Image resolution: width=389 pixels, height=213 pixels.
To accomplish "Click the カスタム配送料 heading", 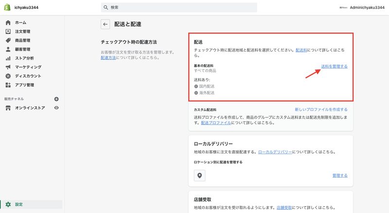I will pos(205,110).
